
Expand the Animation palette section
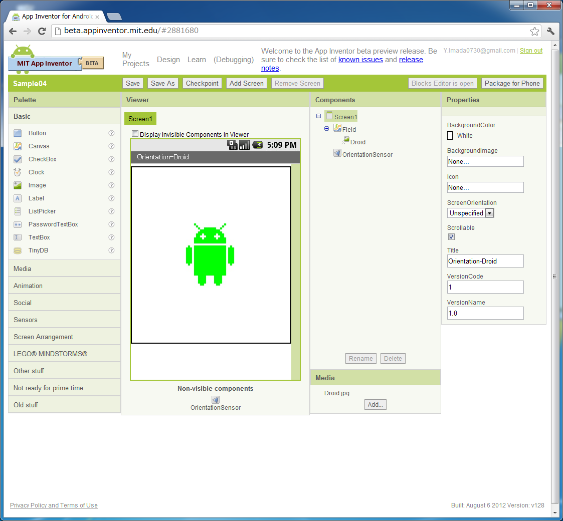coord(65,286)
